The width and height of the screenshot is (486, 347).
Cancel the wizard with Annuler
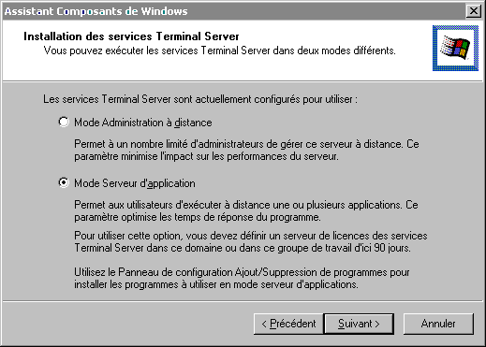click(438, 324)
